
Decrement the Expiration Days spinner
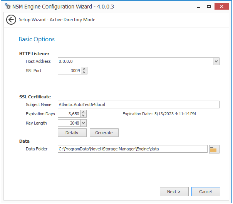click(x=84, y=116)
